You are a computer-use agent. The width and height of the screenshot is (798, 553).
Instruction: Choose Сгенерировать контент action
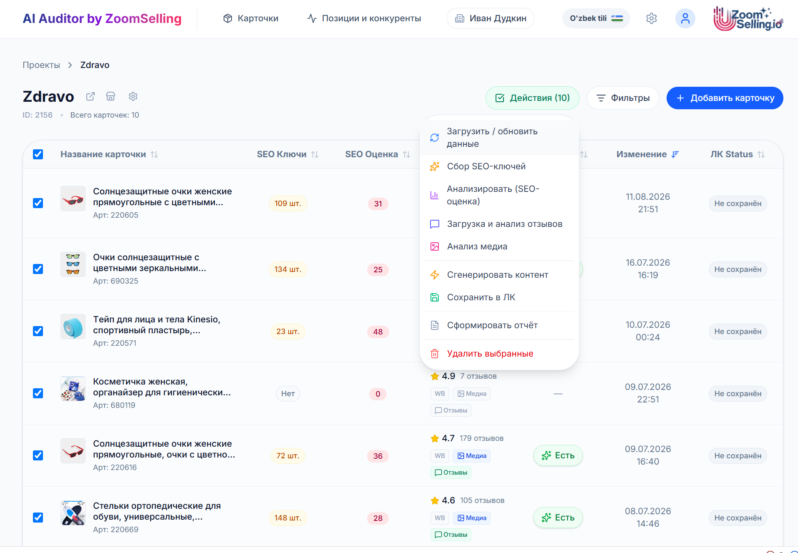499,275
